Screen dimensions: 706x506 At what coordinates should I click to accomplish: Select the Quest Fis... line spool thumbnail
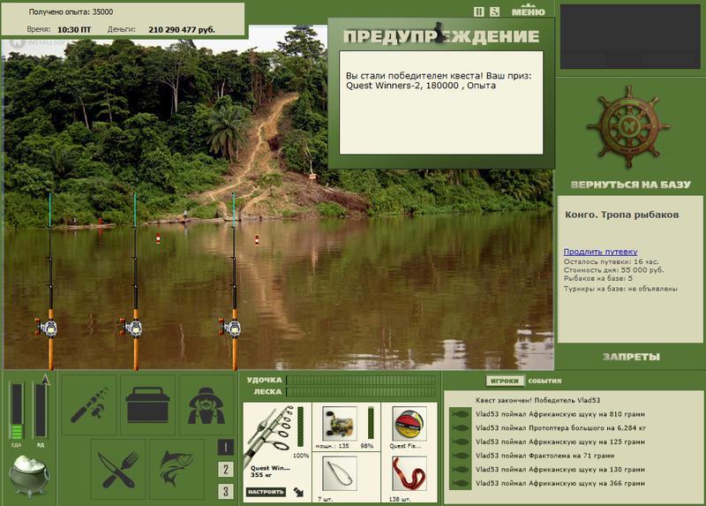pyautogui.click(x=409, y=424)
